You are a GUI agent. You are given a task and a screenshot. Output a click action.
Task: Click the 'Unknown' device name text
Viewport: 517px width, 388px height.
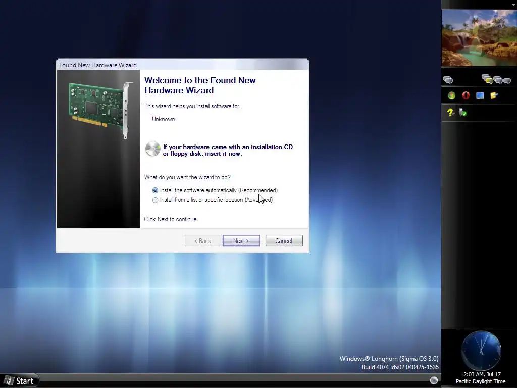click(164, 119)
